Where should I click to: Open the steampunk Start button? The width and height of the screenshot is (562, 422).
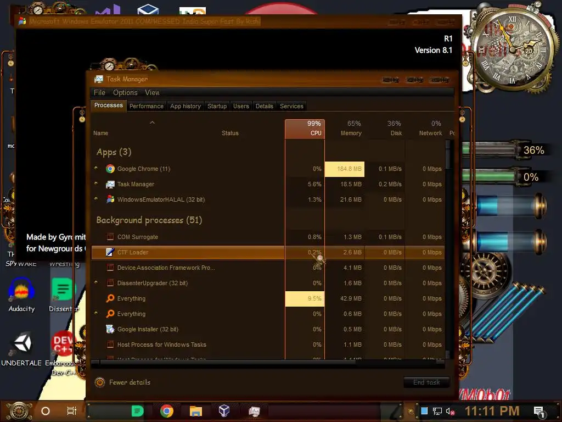click(x=20, y=411)
